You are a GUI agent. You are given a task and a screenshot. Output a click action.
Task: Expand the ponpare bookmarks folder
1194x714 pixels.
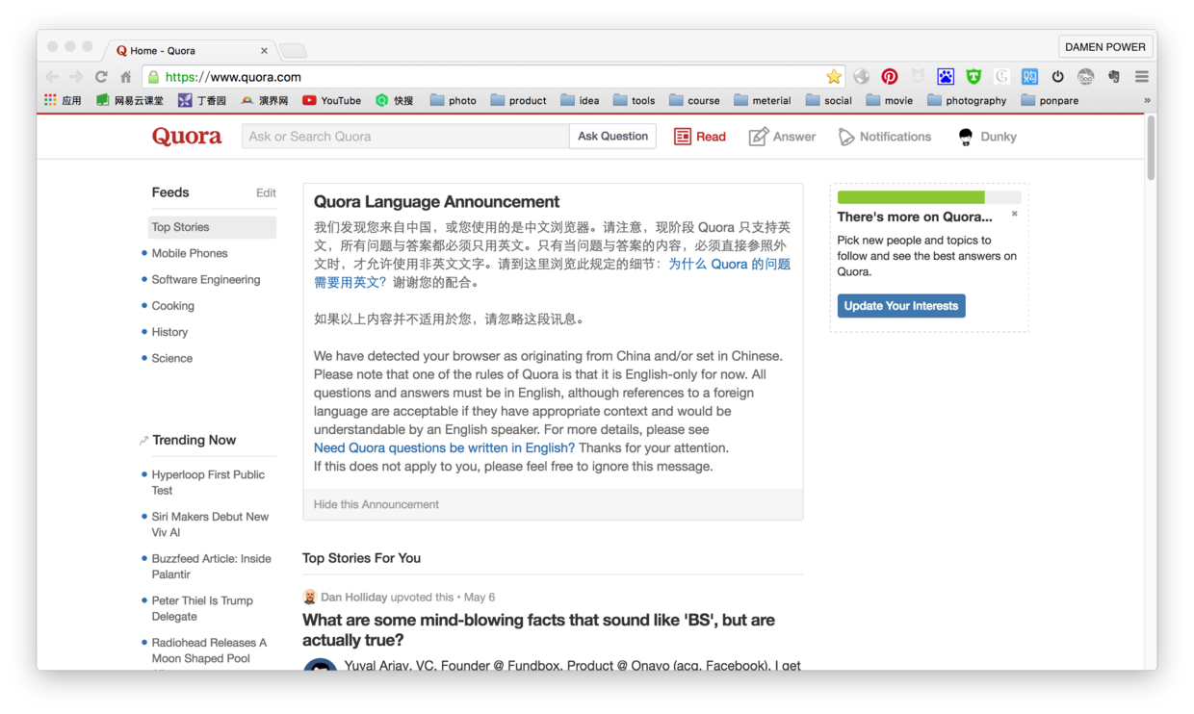click(1051, 100)
